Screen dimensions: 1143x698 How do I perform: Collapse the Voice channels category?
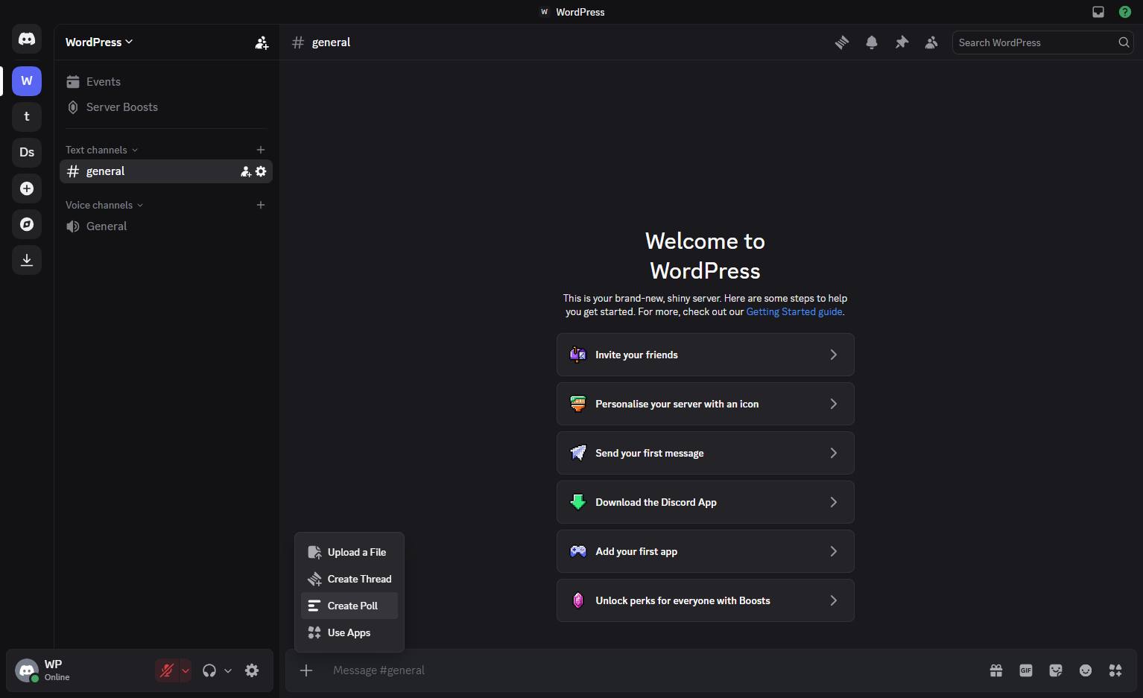104,205
